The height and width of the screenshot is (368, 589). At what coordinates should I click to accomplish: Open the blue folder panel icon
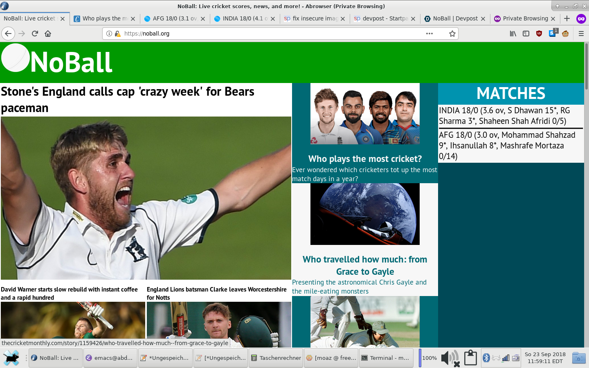pyautogui.click(x=579, y=358)
